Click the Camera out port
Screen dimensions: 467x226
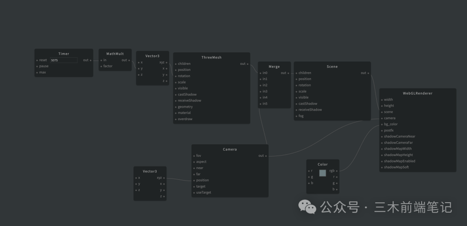pos(266,156)
